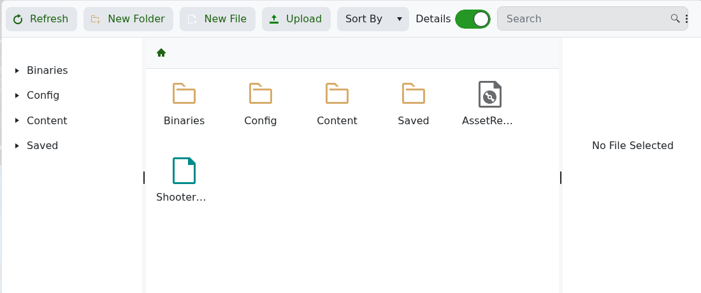Expand the Content tree node arrow
The width and height of the screenshot is (701, 293).
(17, 120)
